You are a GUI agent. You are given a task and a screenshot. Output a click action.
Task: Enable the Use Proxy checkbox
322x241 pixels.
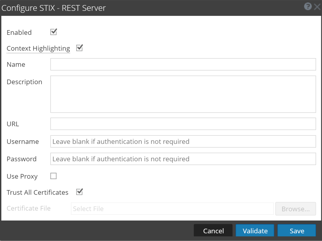(x=53, y=176)
